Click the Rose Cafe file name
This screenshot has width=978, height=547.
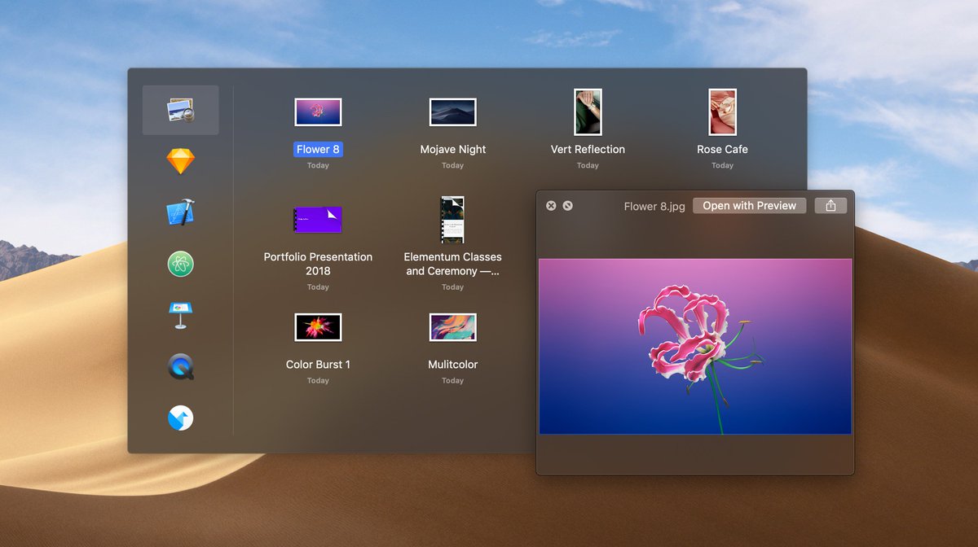[x=722, y=150]
